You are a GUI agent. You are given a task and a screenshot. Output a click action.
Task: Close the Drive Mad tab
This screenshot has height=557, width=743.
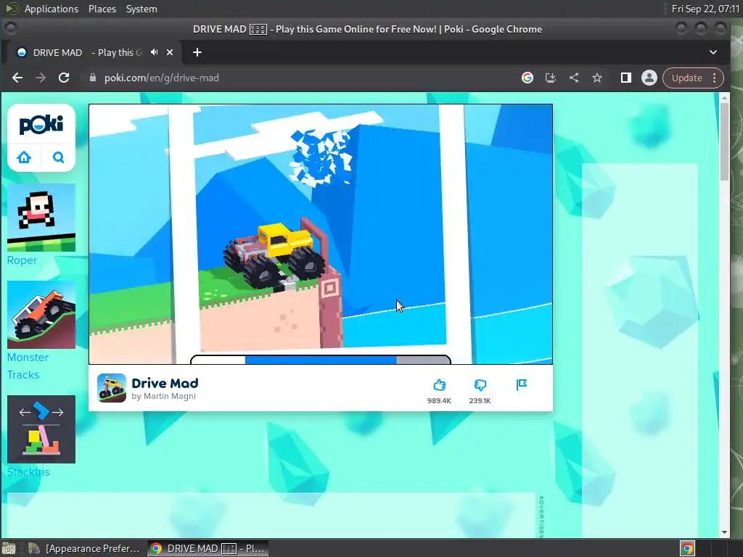point(170,52)
